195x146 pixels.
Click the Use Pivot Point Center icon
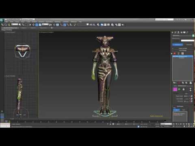click(50, 25)
